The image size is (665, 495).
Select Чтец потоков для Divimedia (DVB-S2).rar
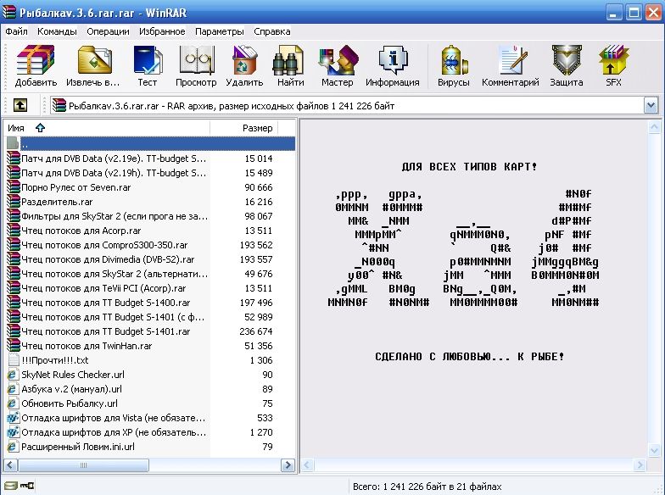(x=108, y=259)
